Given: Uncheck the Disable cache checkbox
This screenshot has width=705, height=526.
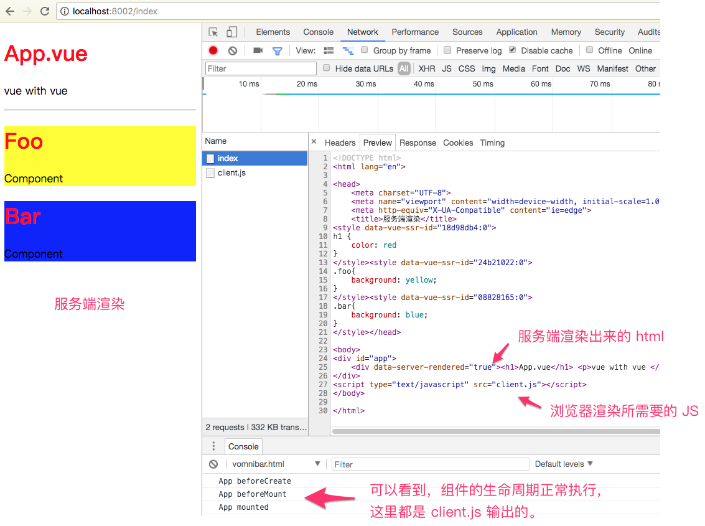Looking at the screenshot, I should pos(513,50).
